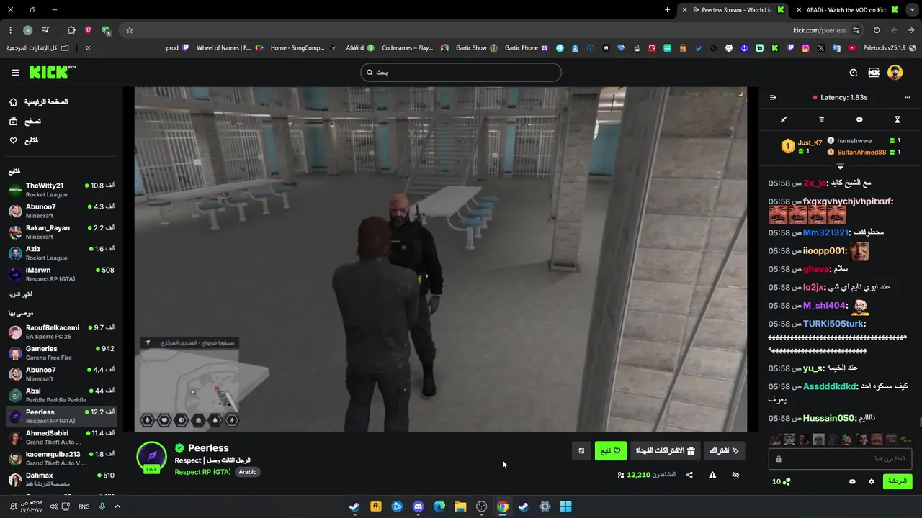Open the chat three-dots options menu
Viewport: 922px width, 518px height.
[907, 97]
